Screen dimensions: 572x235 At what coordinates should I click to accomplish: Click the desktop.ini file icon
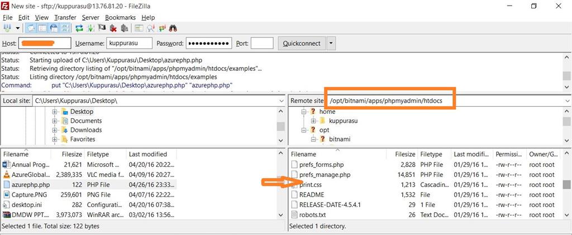pos(6,205)
